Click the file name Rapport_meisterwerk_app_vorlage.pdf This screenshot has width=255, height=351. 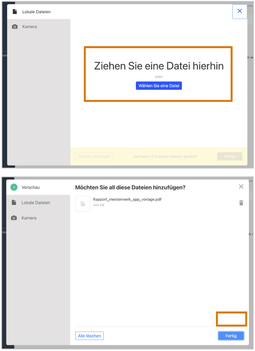tap(127, 199)
